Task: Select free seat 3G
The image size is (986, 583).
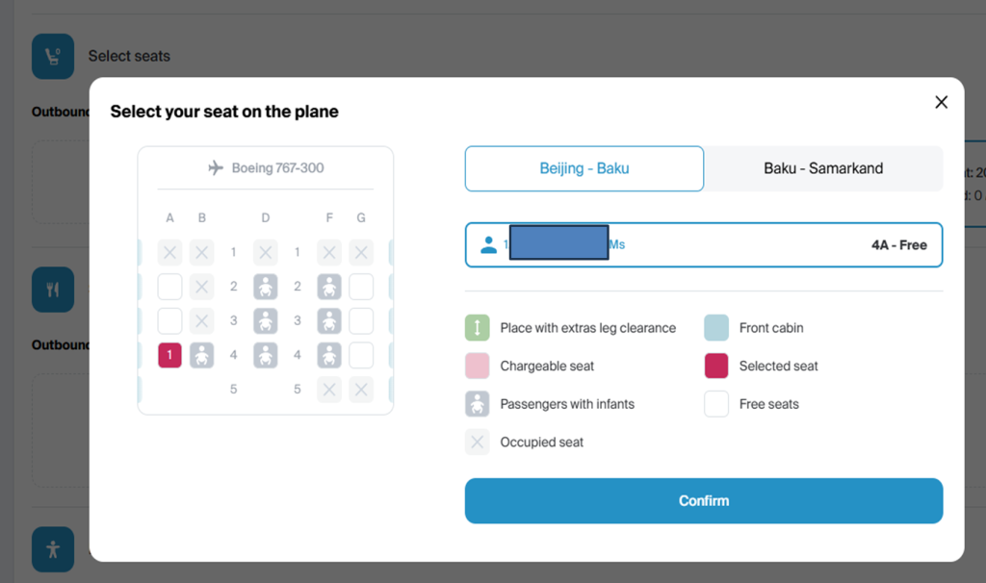Action: (361, 321)
